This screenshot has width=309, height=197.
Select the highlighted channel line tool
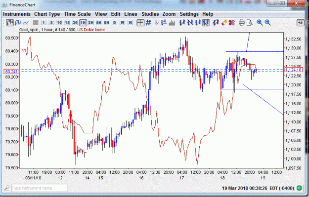206,23
